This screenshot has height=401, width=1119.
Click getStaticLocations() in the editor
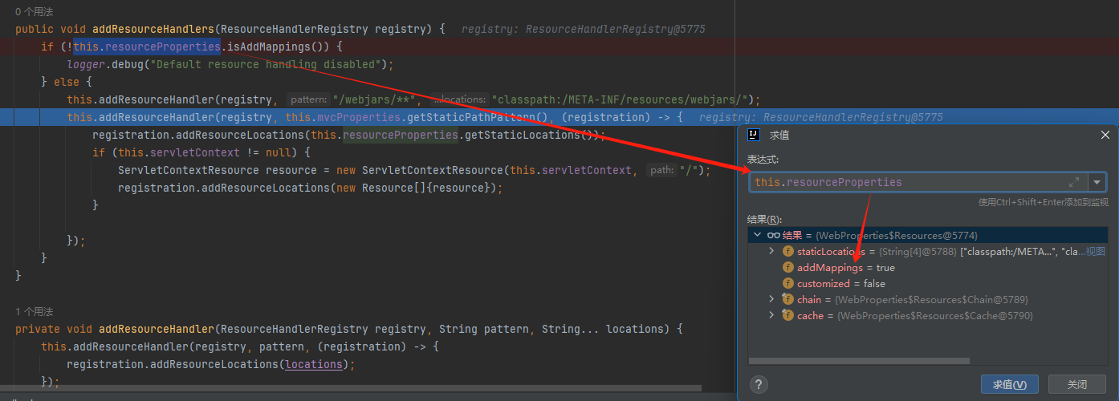point(530,135)
